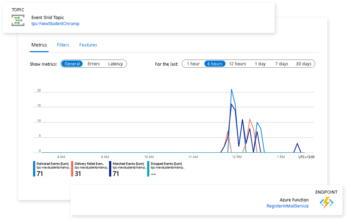Show Errors metrics

tap(94, 64)
